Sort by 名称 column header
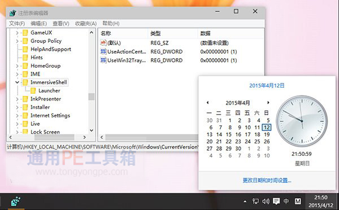The height and width of the screenshot is (210, 339). point(123,33)
